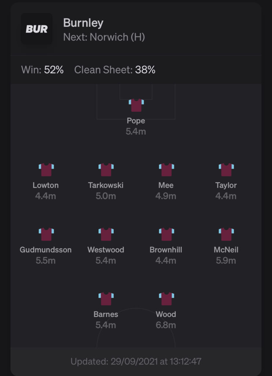Click the Updated timestamp footer
Viewport: 272px width, 376px height.
136,361
